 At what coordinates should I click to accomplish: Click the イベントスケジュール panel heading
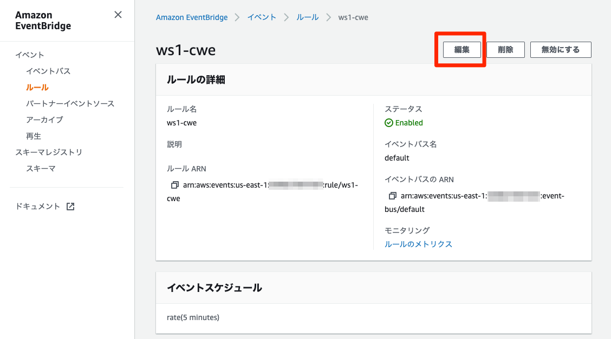214,288
